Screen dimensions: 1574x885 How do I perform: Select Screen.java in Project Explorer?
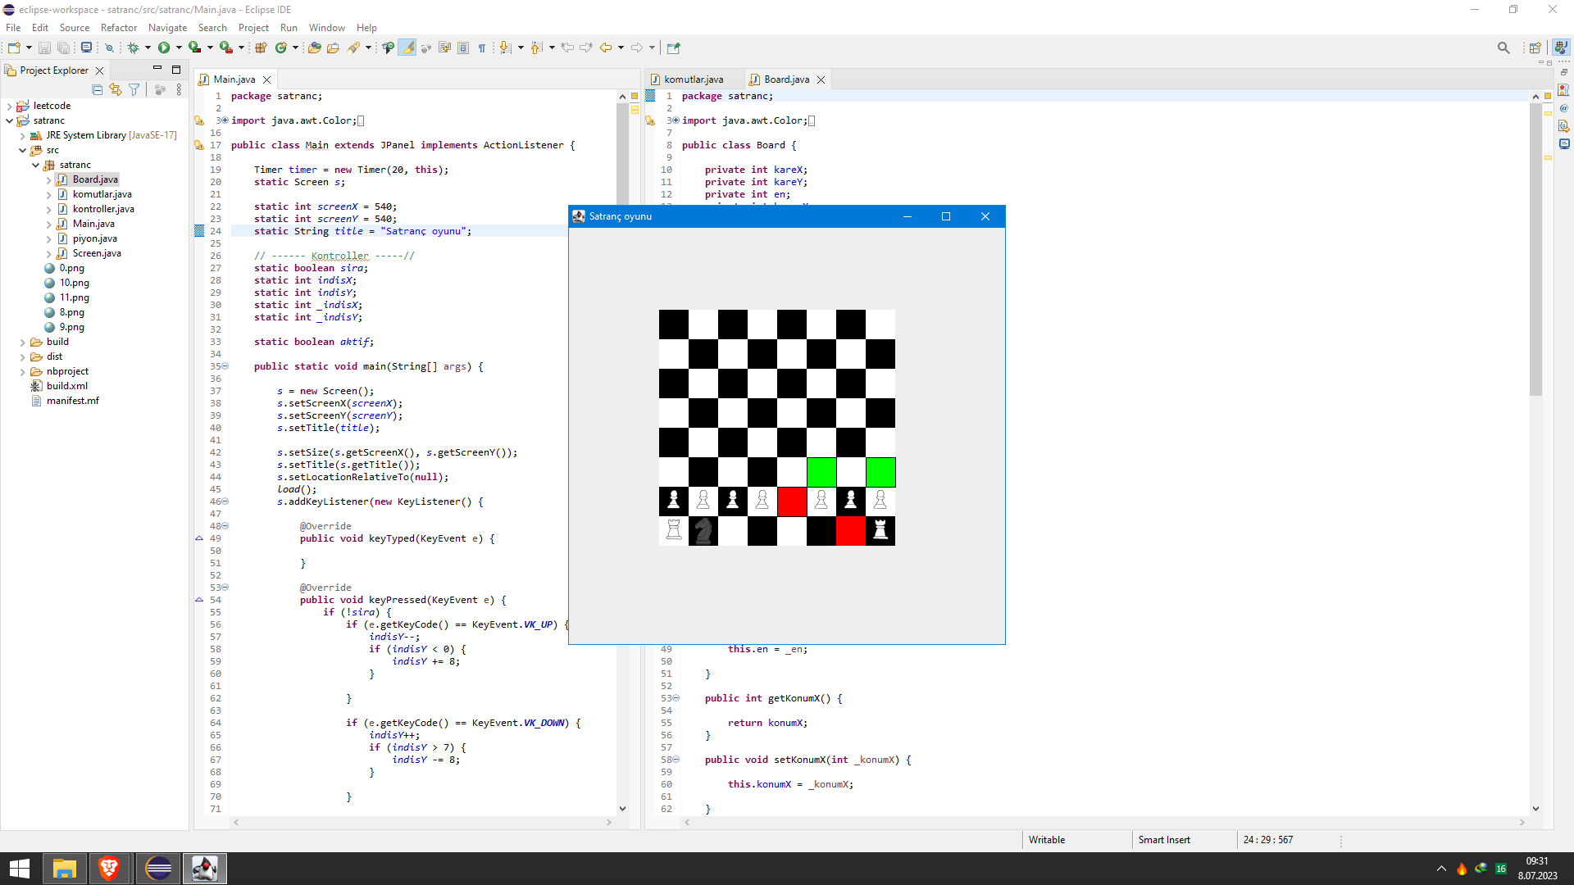[x=97, y=253]
